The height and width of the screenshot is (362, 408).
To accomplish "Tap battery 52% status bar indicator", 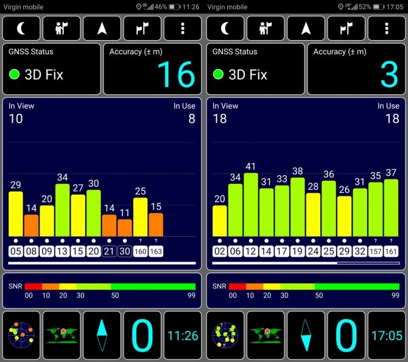I will (371, 7).
